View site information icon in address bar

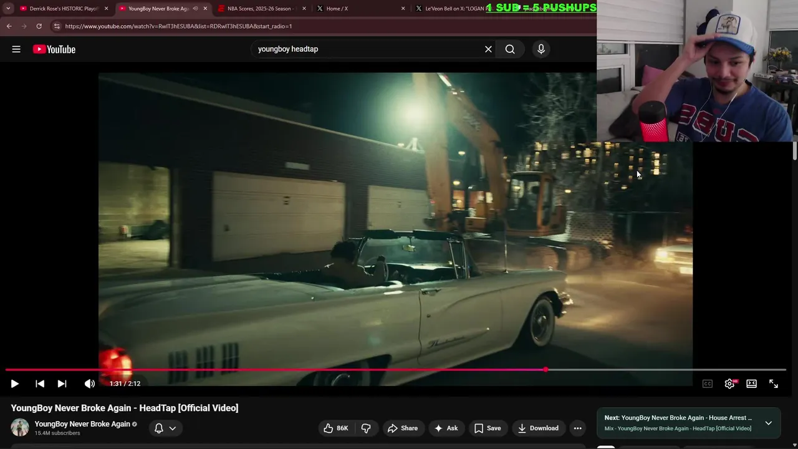pos(57,26)
